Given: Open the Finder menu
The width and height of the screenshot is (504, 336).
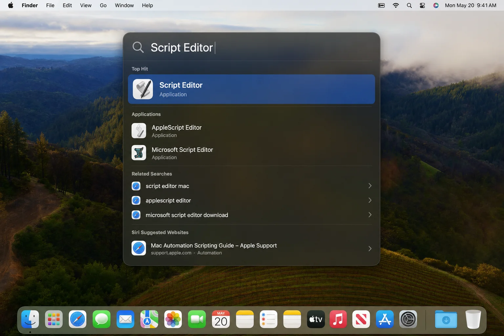Looking at the screenshot, I should (x=30, y=5).
